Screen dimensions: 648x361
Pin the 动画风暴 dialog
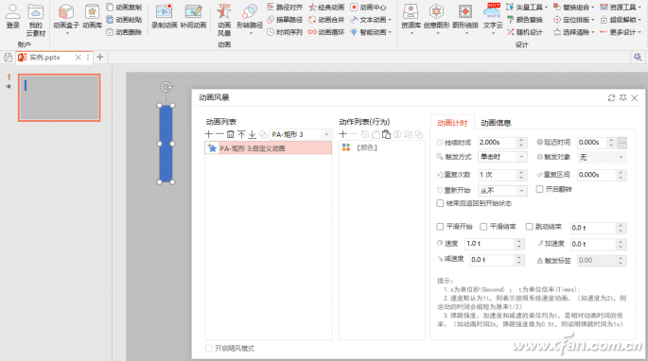pyautogui.click(x=622, y=98)
